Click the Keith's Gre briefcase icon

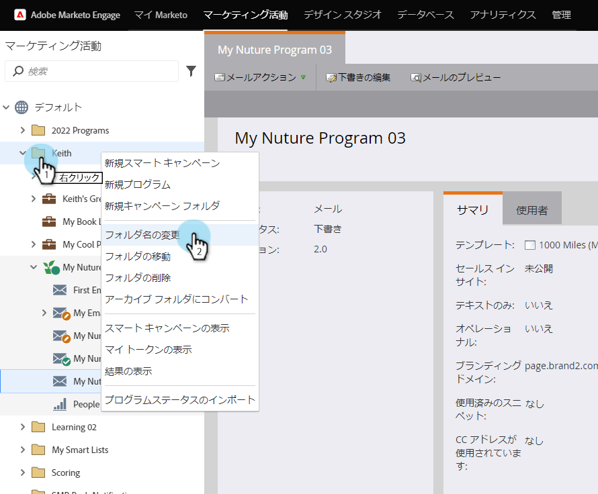click(49, 199)
